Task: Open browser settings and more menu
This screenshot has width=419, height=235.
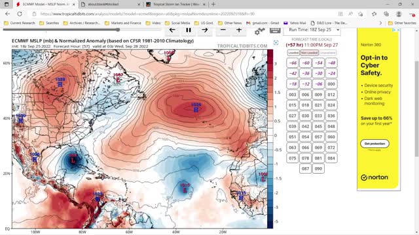Action: point(412,14)
